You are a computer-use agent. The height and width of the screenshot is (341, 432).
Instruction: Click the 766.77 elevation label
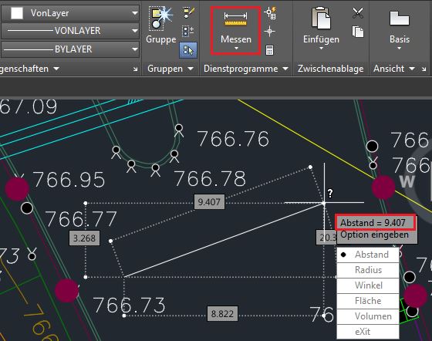pyautogui.click(x=81, y=219)
